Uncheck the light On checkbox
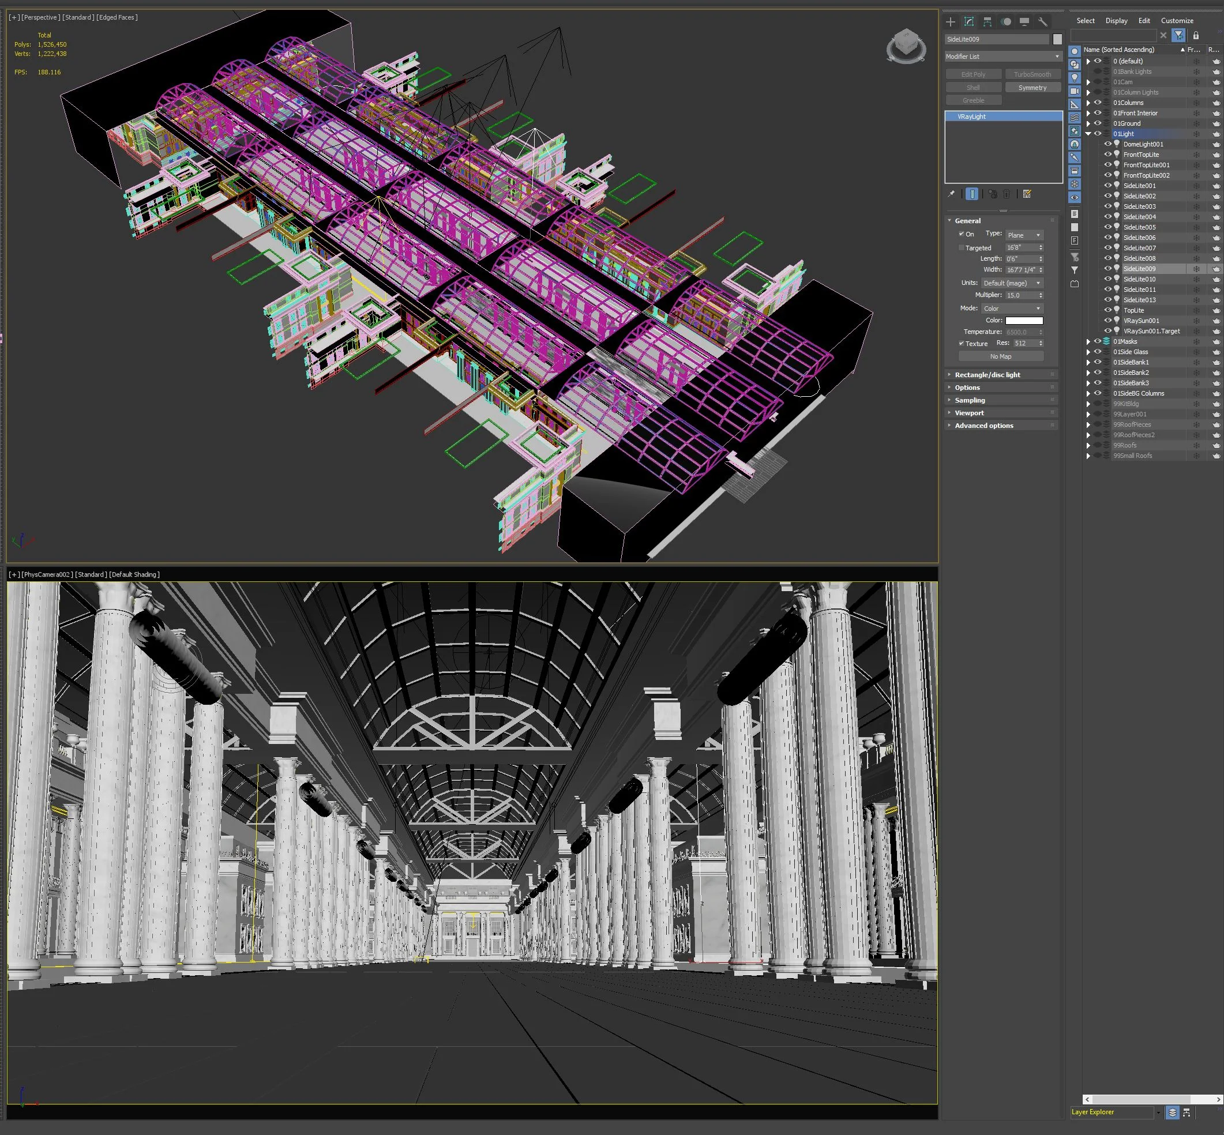1224x1135 pixels. point(961,234)
